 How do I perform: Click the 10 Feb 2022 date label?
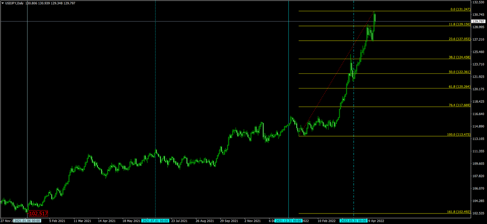point(327,221)
